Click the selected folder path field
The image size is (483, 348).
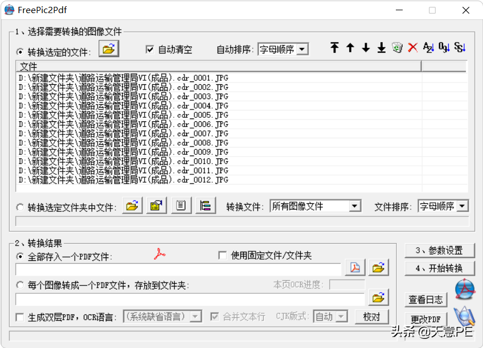(x=242, y=221)
